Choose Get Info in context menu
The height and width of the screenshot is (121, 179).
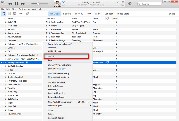coord(67,56)
